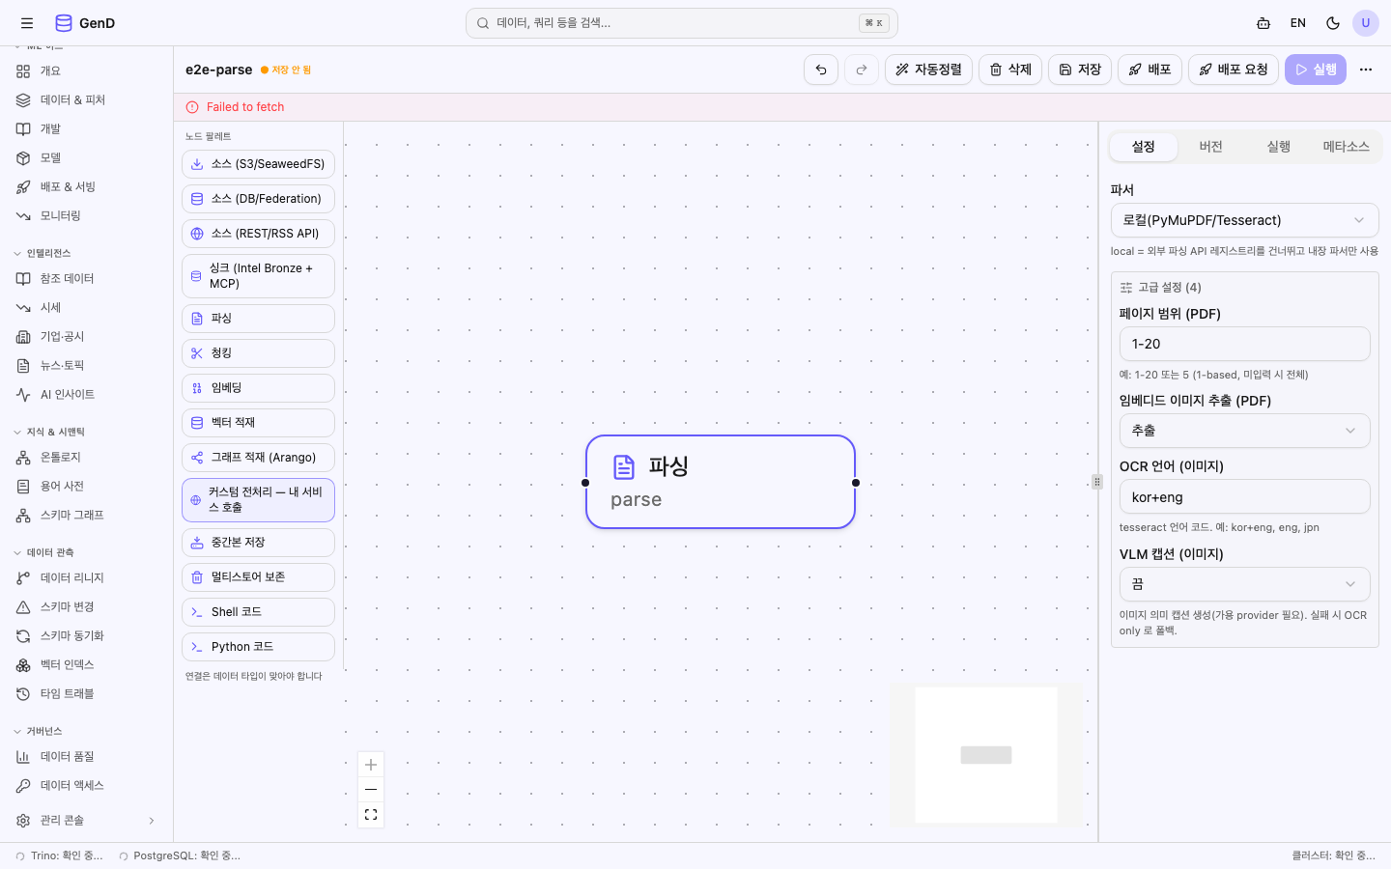Request deployment with 배포 요청

pyautogui.click(x=1234, y=70)
